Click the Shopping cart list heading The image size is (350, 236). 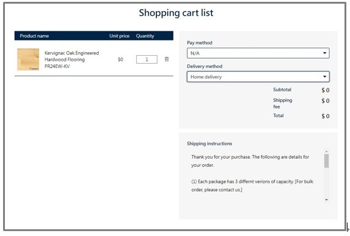pyautogui.click(x=176, y=13)
